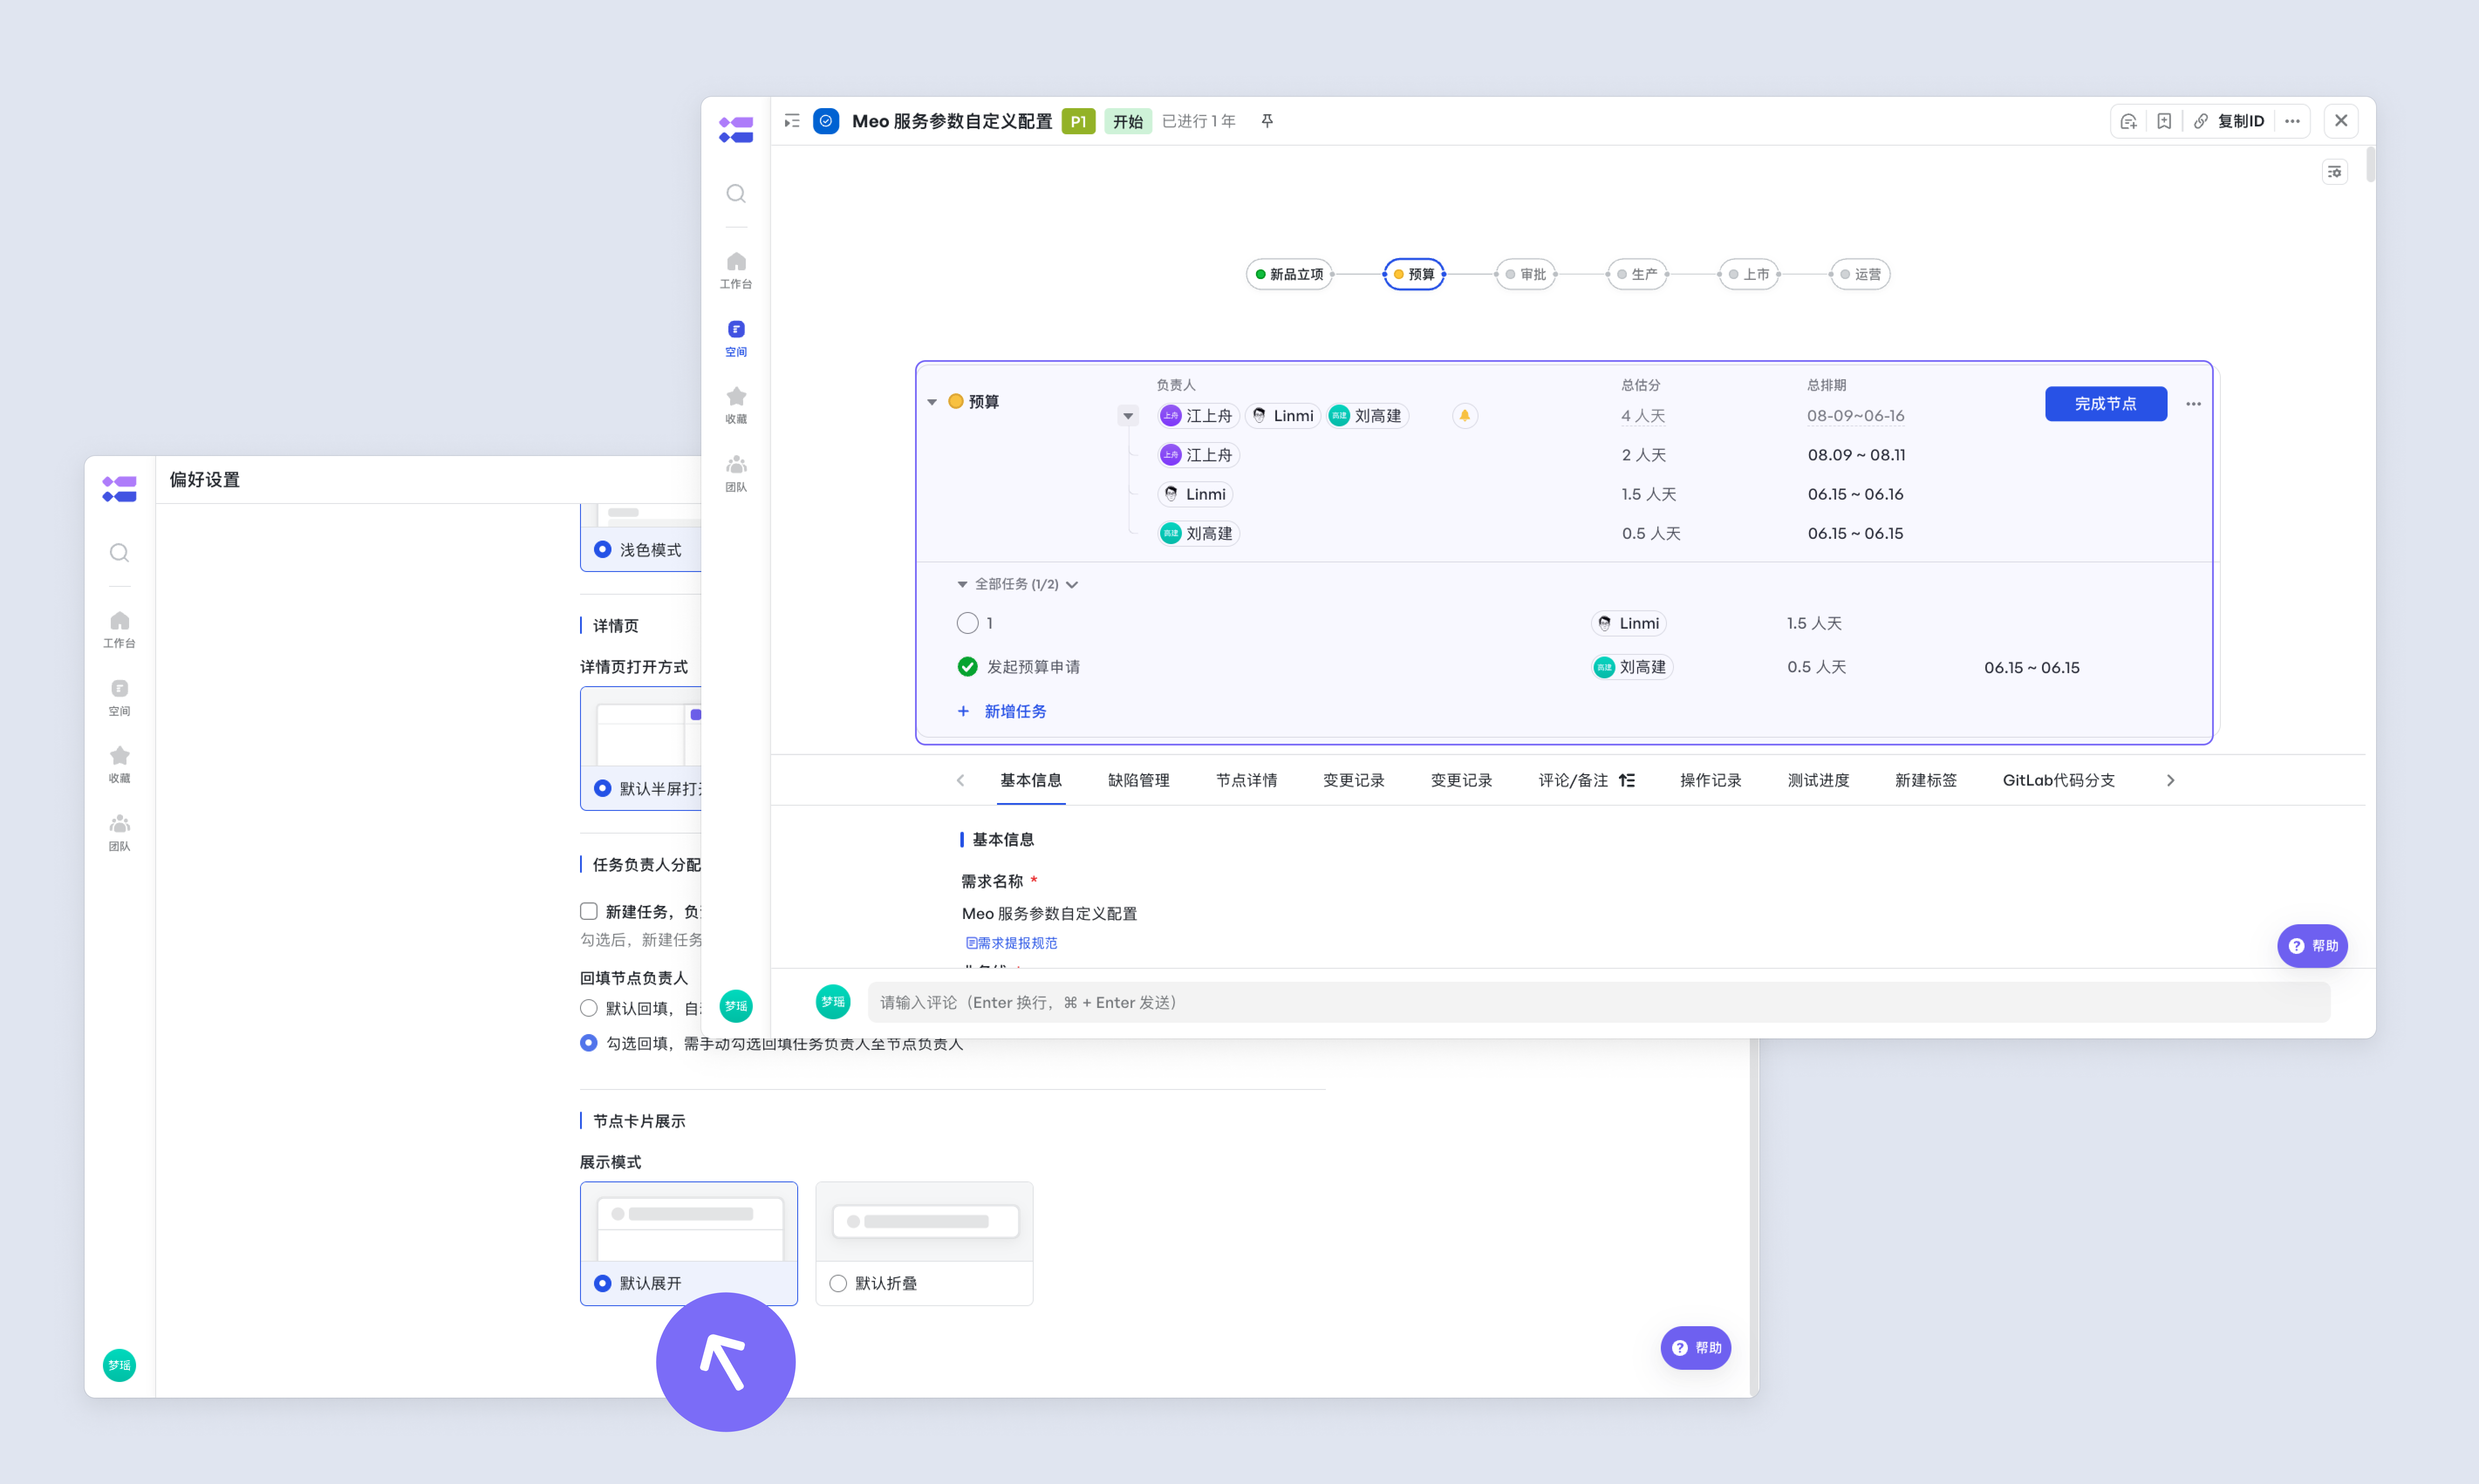This screenshot has height=1484, width=2479.
Task: Open the 节点详情 tab
Action: 1246,780
